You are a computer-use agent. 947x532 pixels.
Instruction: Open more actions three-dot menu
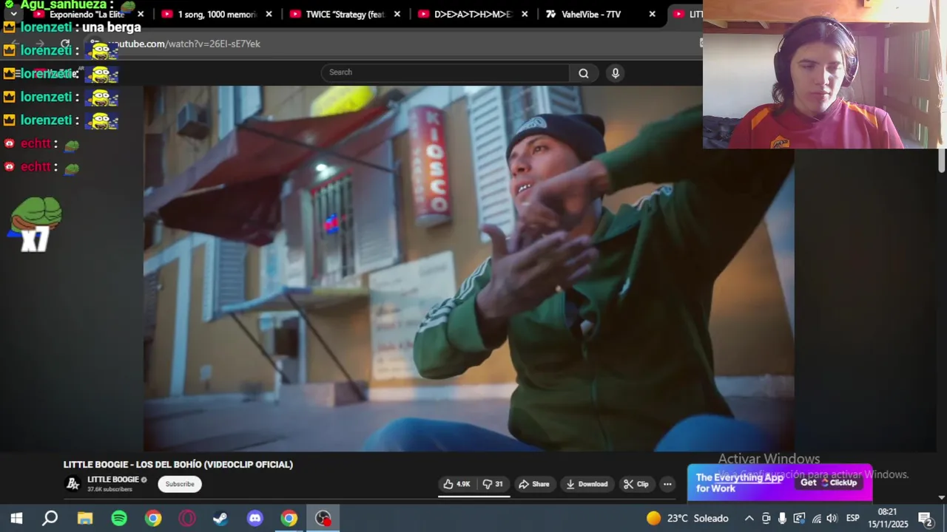(x=667, y=484)
